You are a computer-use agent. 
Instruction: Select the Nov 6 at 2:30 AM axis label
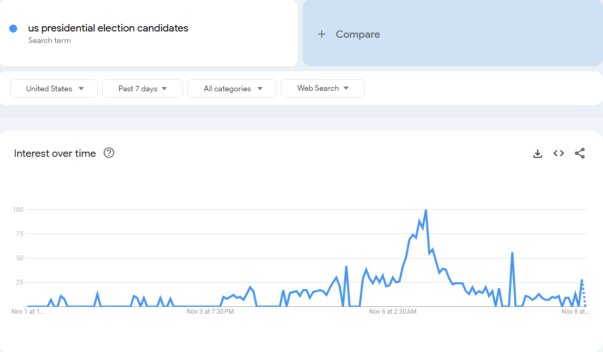[x=393, y=311]
